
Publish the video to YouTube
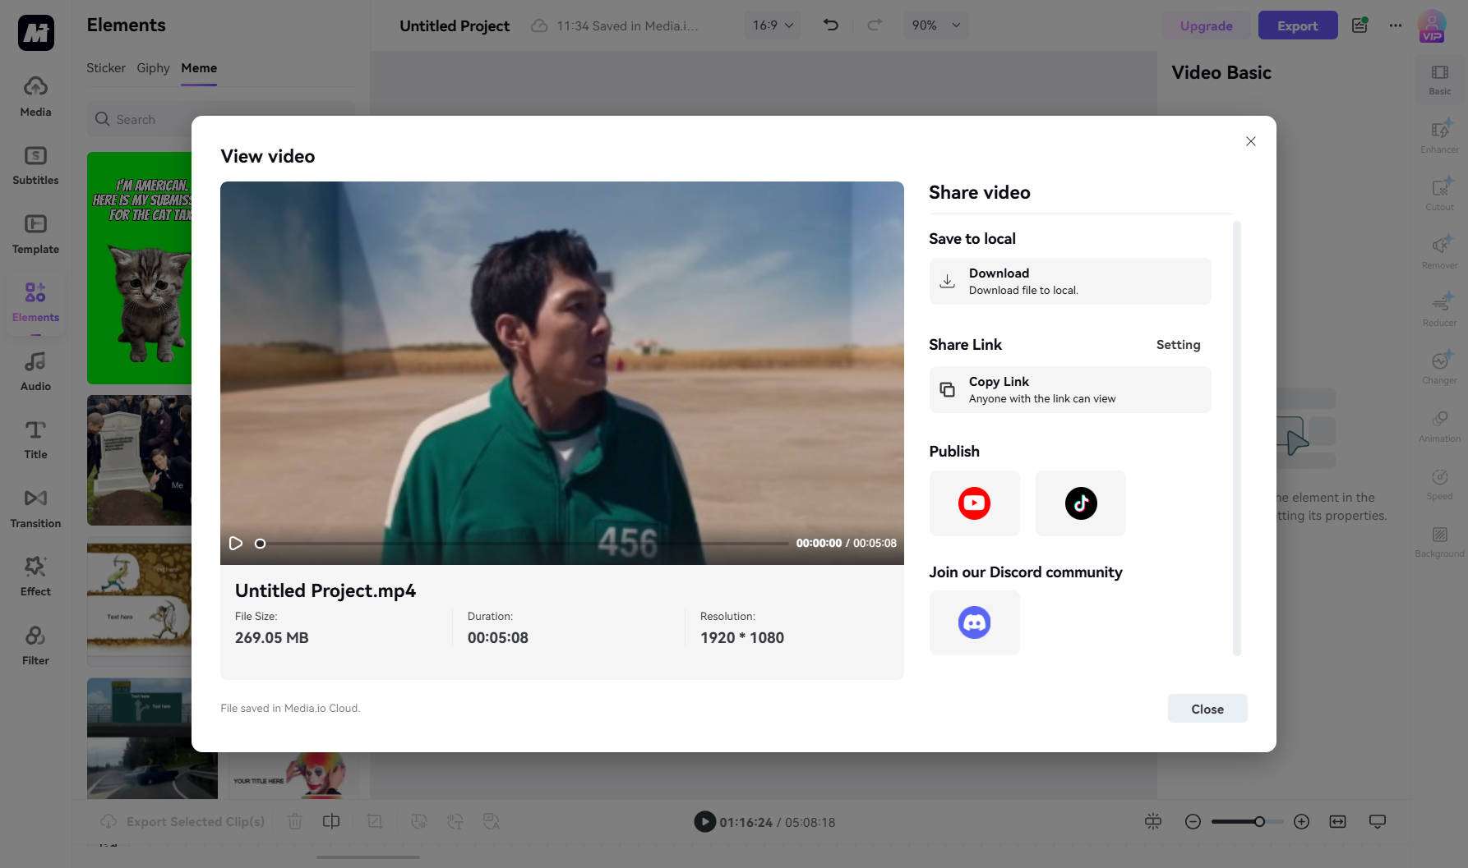[974, 503]
